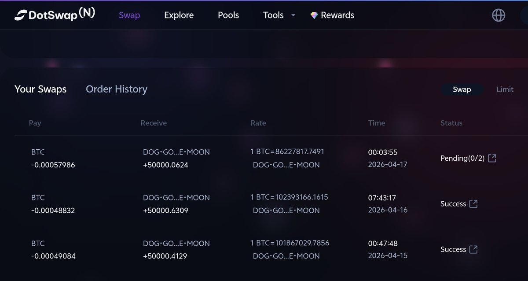Open the Pools page
Image resolution: width=528 pixels, height=281 pixels.
(228, 15)
